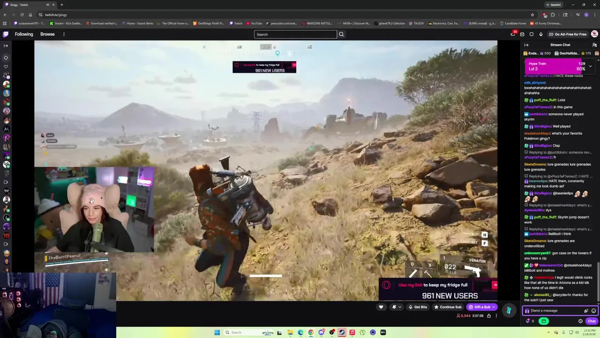The width and height of the screenshot is (600, 338).
Task: Expand the Hype Train banner chevron
Action: (x=590, y=66)
